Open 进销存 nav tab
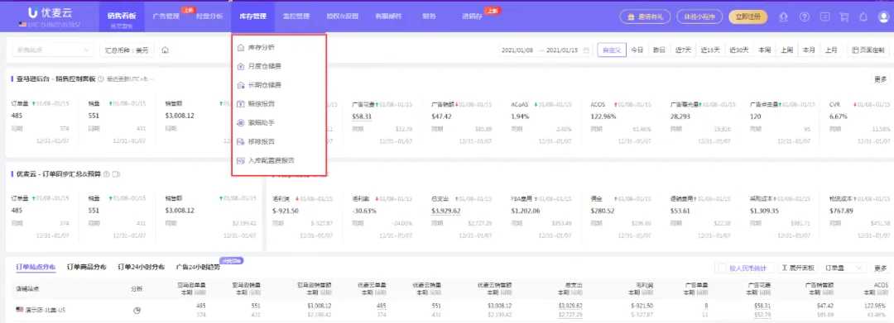Screen dimensions: 894x323 coord(473,17)
